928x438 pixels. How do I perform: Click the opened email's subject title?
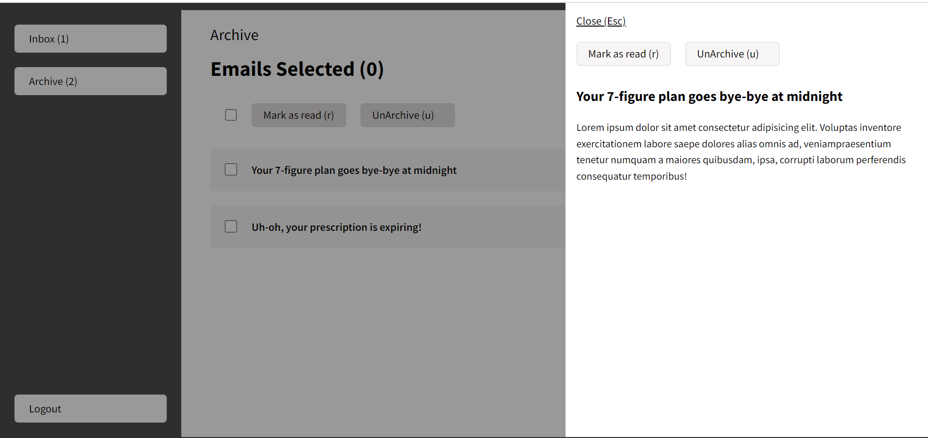click(709, 96)
